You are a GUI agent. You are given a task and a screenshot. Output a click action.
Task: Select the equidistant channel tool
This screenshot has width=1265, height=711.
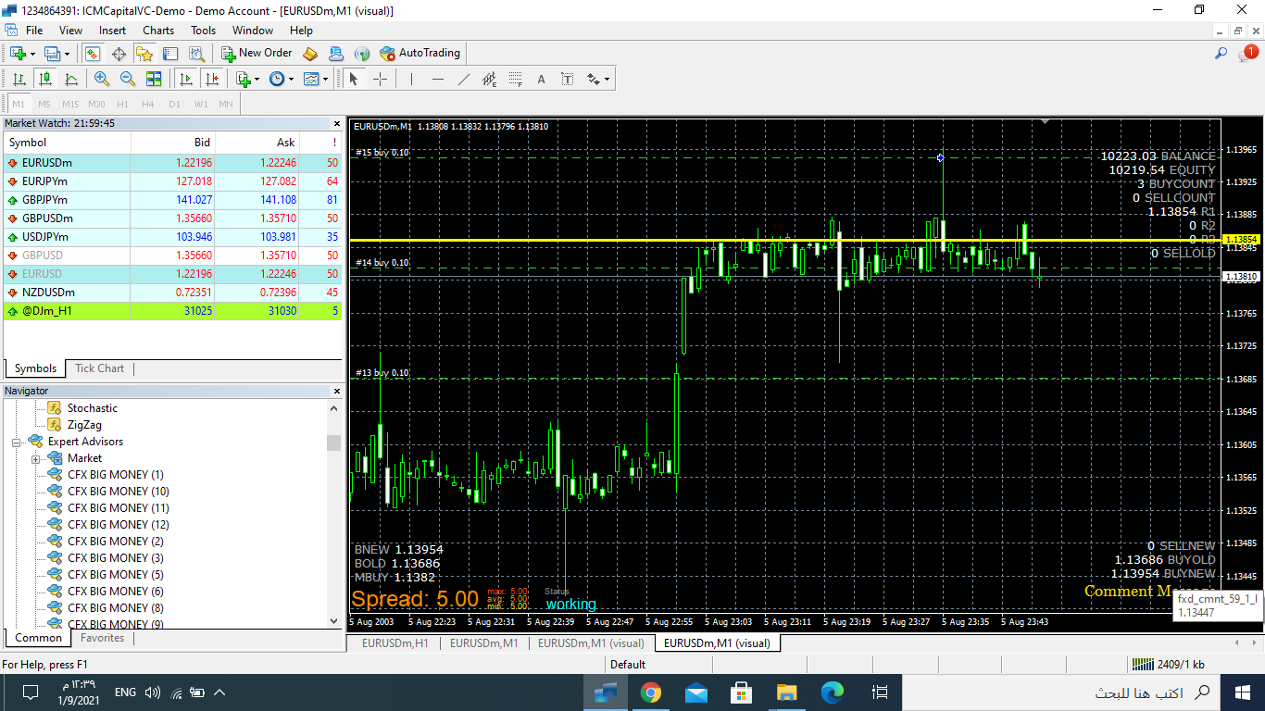490,79
